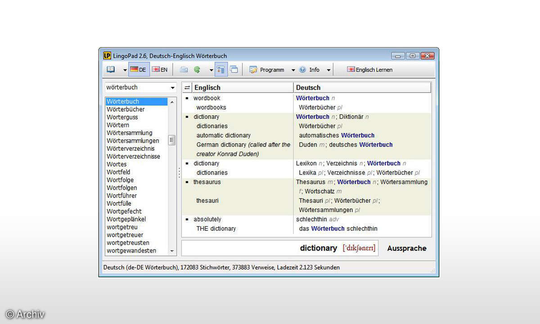Viewport: 540px width, 324px height.
Task: Toggle the DE German language button
Action: click(x=139, y=70)
